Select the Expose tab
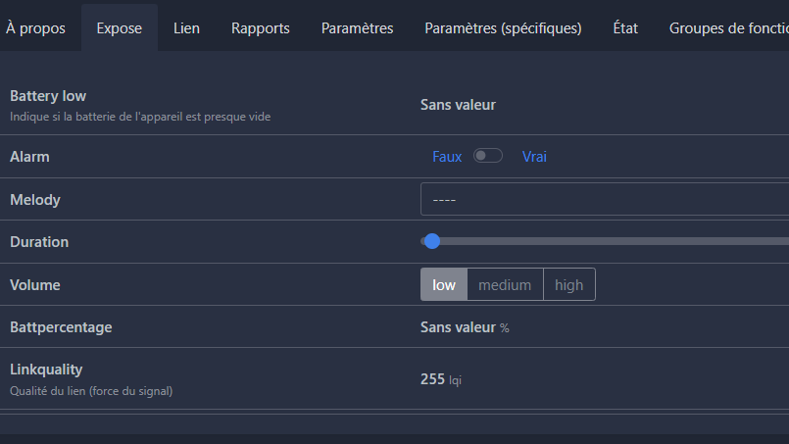 pos(120,28)
